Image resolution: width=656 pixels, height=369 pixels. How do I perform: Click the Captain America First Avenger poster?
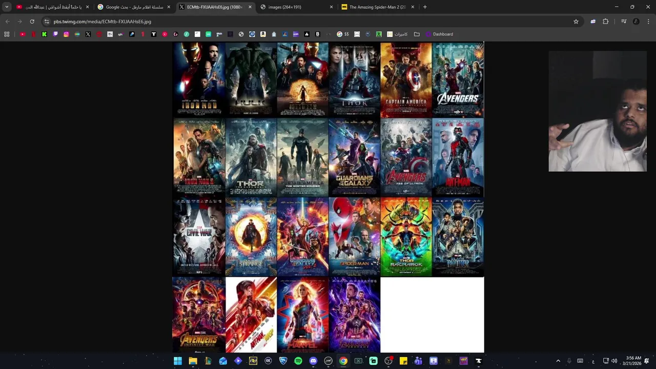point(406,79)
